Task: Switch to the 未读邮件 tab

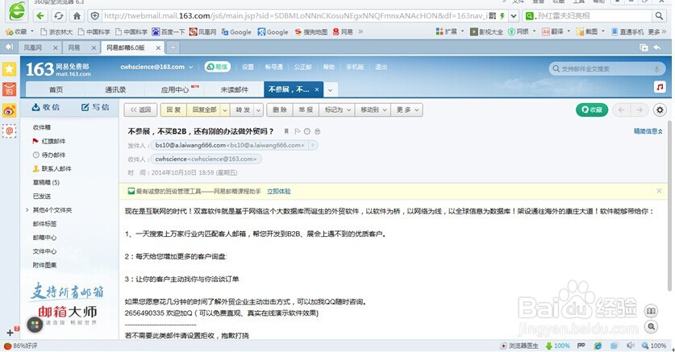Action: (x=234, y=89)
